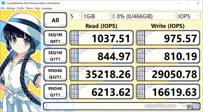
Task: Open the Settings menu
Action: click(11, 8)
